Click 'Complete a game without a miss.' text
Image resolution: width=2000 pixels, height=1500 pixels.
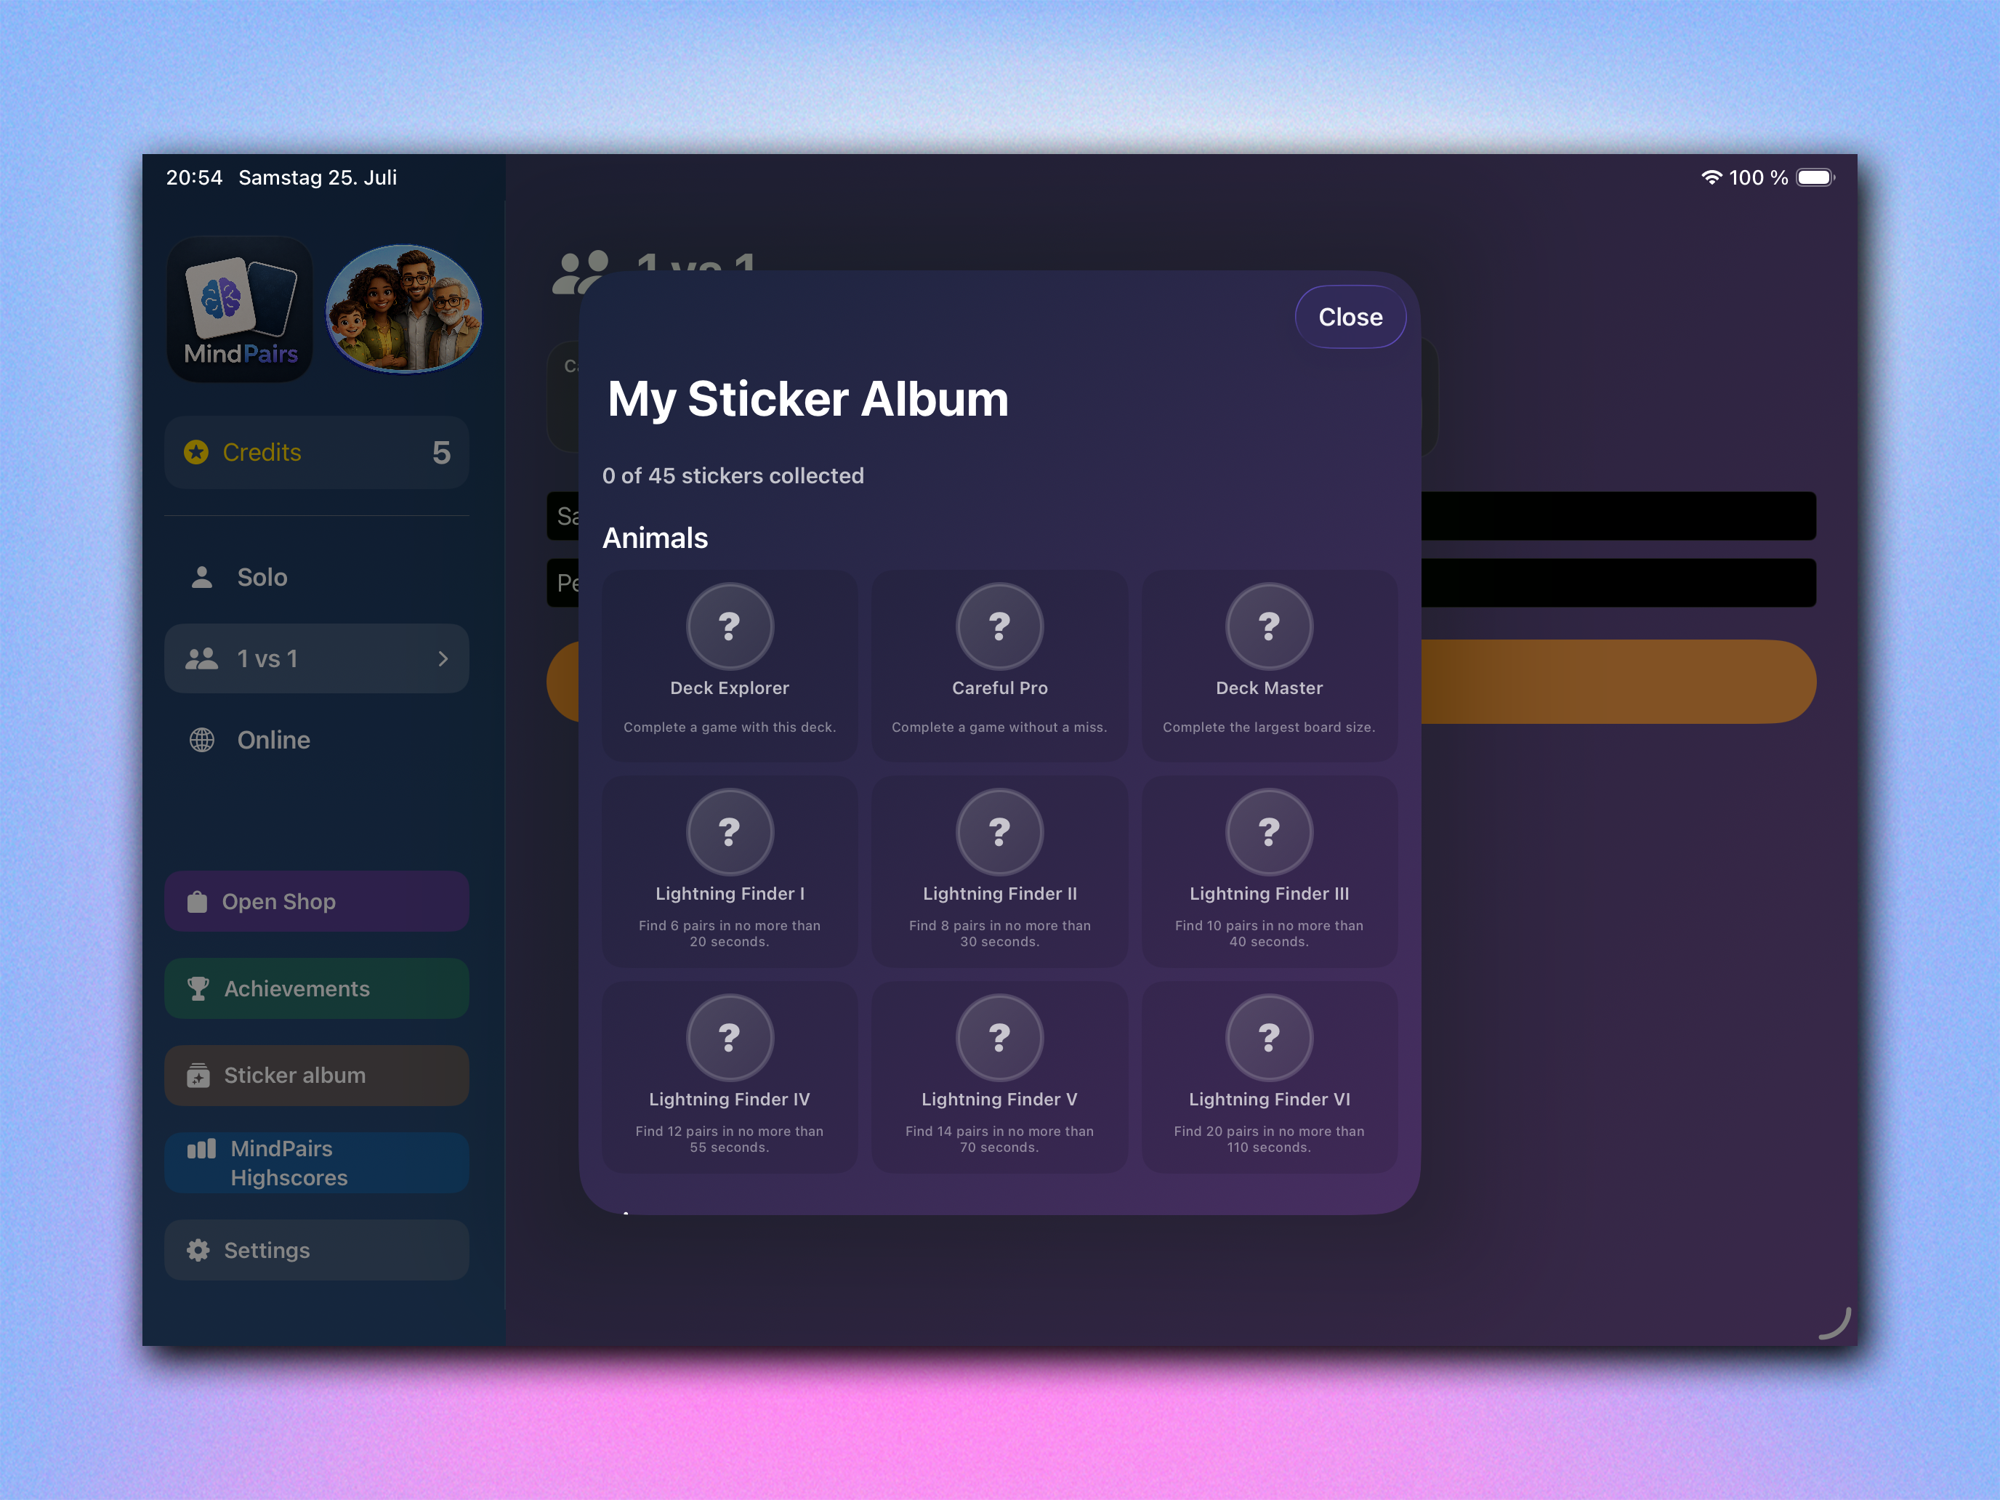999,727
